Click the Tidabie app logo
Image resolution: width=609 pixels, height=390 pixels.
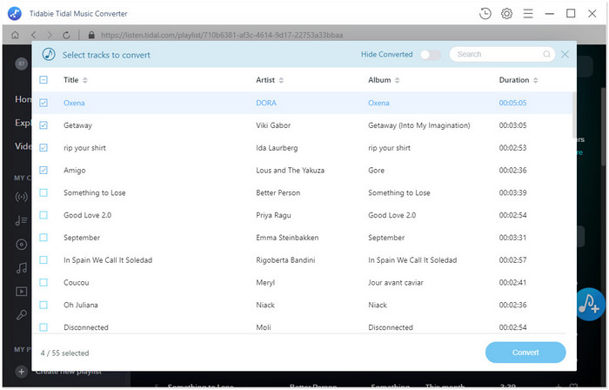point(15,14)
